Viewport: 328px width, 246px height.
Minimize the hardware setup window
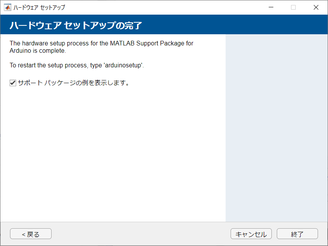(x=271, y=7)
